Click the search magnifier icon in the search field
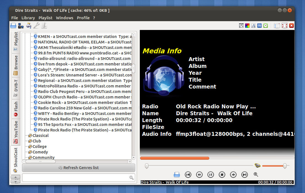 coord(132,178)
